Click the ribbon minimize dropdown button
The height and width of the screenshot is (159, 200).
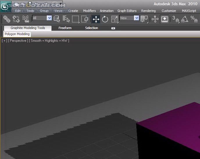[x=113, y=28]
